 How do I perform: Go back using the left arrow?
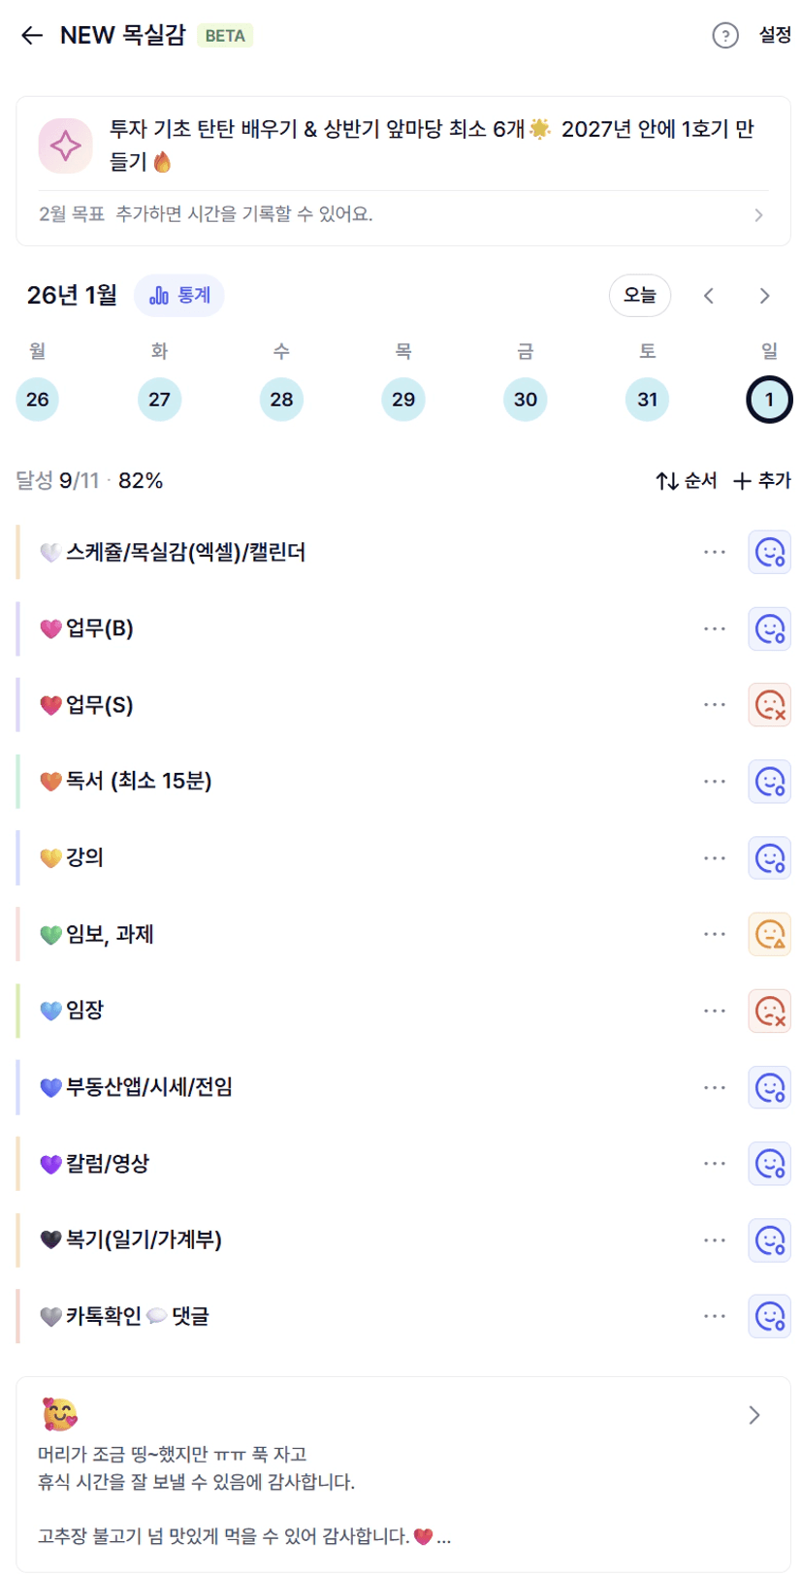(32, 36)
